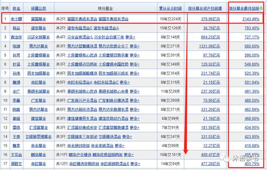Open manager 姜锋 profile
Screen dimensions: 267x170
coord(16,118)
